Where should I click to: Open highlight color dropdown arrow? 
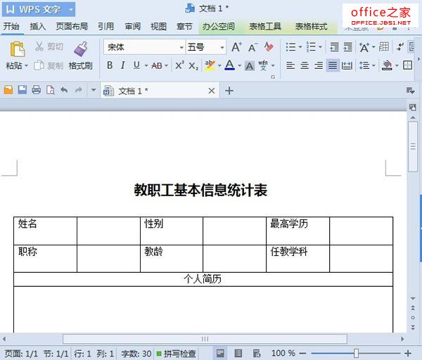click(219, 65)
